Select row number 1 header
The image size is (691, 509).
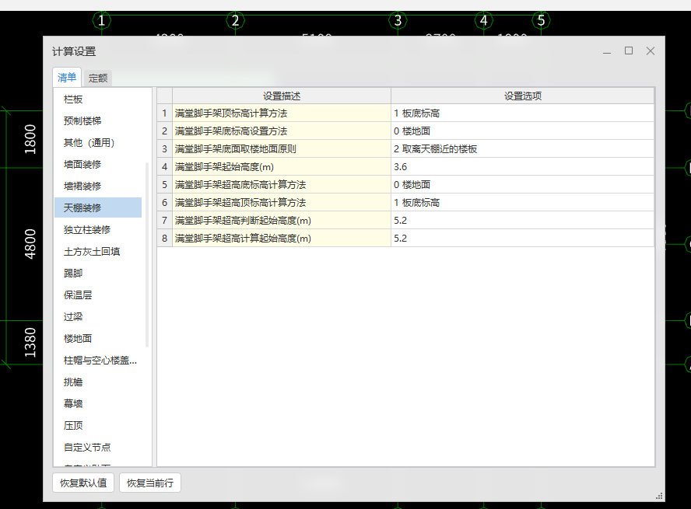coord(164,113)
